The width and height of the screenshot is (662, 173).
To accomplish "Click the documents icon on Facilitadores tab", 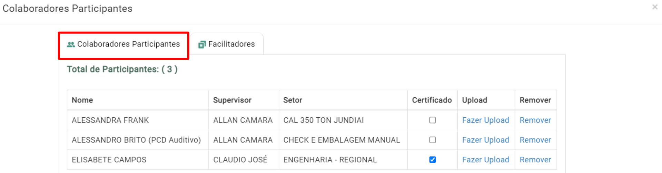I will 202,44.
